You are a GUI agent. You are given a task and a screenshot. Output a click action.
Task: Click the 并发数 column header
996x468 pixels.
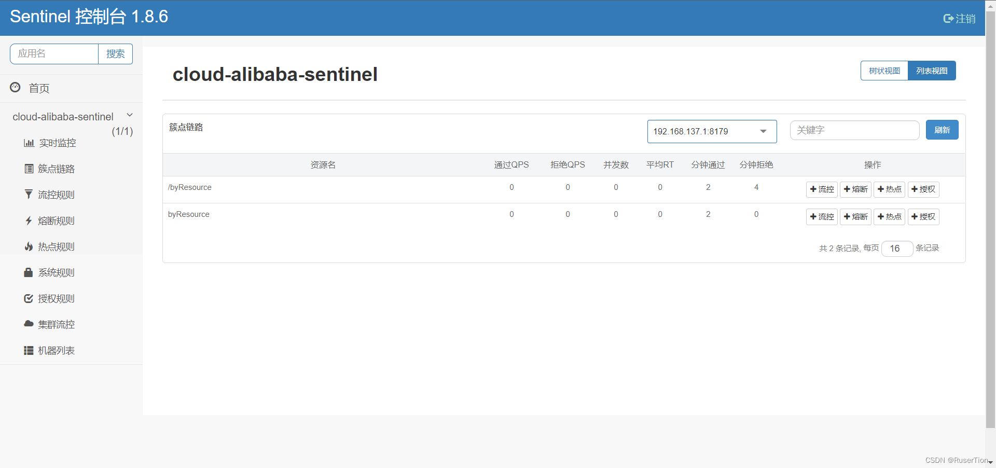616,165
